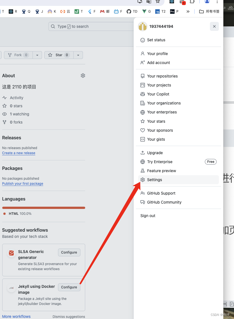
Task: Open Settings from the user menu
Action: pos(179,180)
